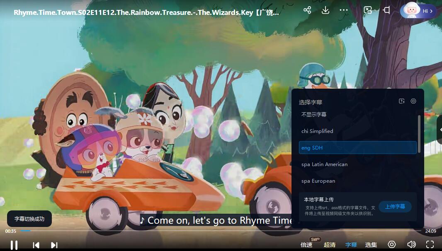Switch subtitles to spa Latin American
Viewport: 442px width, 251px height.
point(357,164)
